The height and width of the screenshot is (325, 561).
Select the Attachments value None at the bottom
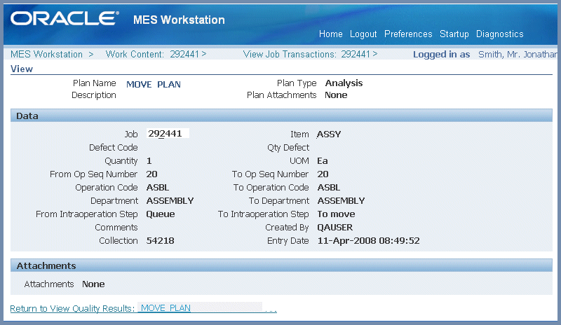click(x=93, y=284)
